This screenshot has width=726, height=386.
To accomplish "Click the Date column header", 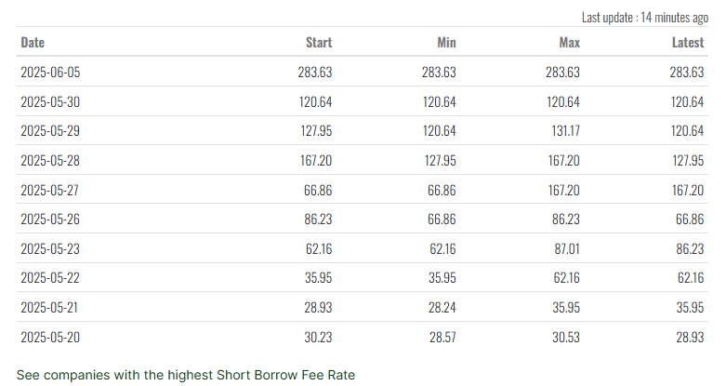I will (33, 43).
